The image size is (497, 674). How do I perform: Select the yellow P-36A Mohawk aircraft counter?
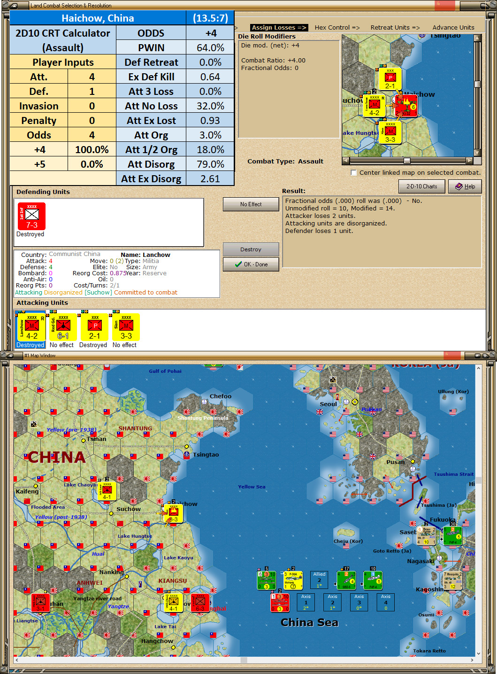tap(293, 581)
